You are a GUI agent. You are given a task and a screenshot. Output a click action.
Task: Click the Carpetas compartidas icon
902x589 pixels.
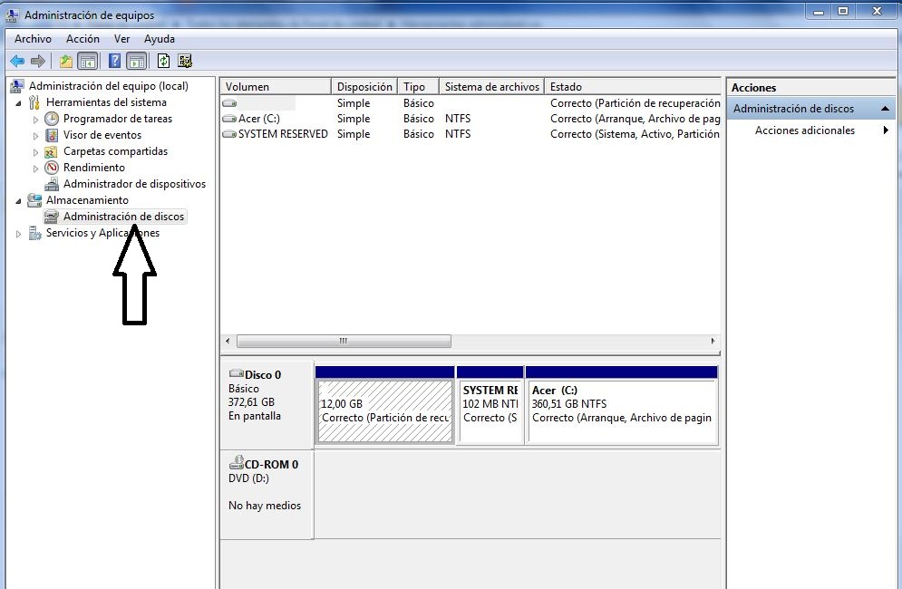click(x=52, y=152)
